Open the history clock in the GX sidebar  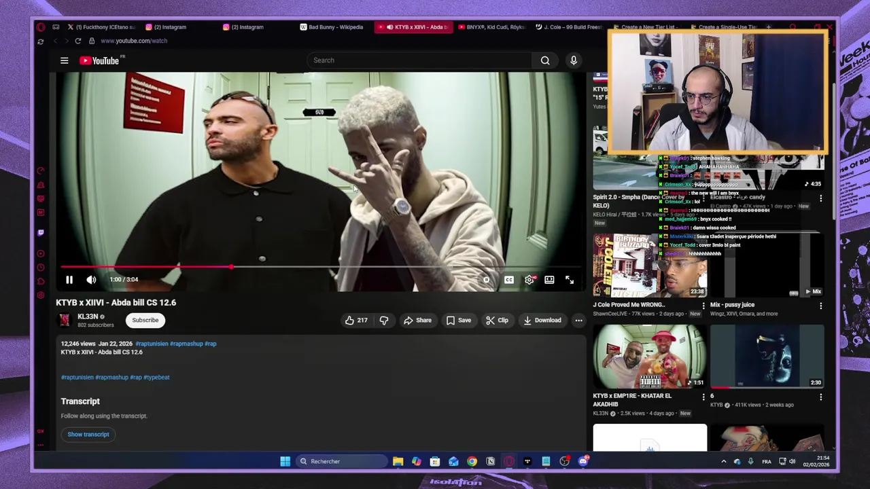pyautogui.click(x=41, y=268)
